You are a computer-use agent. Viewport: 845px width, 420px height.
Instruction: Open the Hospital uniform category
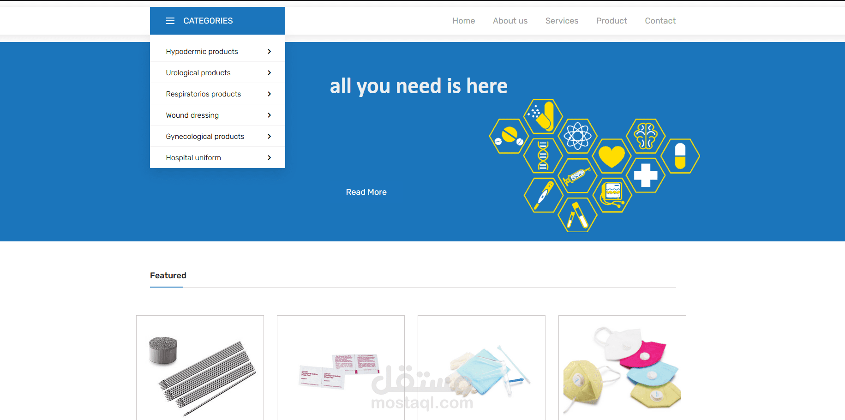point(193,157)
